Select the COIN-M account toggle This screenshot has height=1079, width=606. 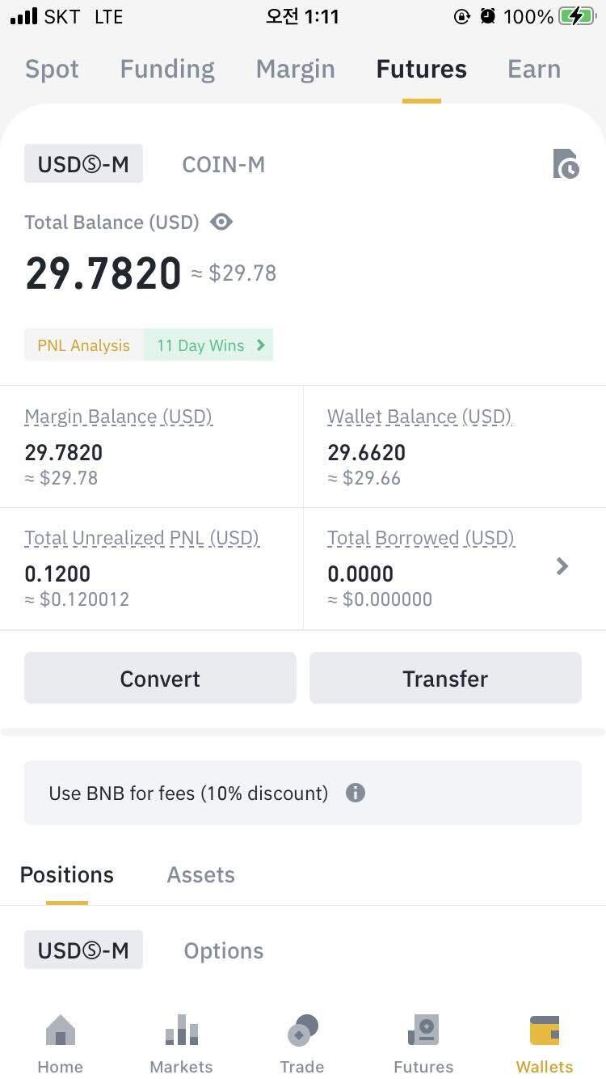(x=224, y=164)
